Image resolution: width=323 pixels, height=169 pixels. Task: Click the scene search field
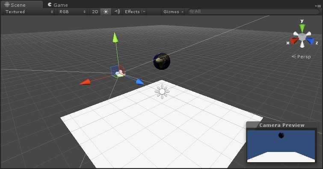tap(253, 11)
